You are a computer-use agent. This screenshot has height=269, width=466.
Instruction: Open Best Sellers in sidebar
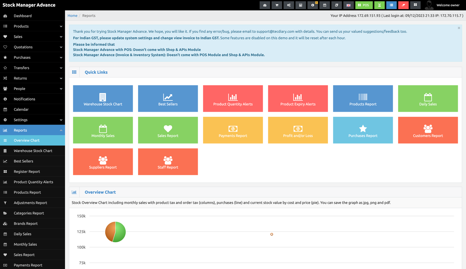point(32,161)
